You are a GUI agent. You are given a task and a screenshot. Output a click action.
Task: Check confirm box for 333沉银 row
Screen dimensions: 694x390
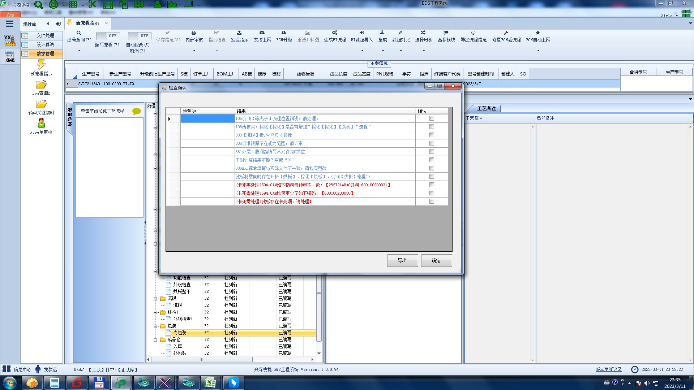point(432,135)
